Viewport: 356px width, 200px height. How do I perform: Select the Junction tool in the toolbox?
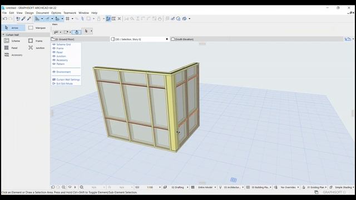point(37,48)
